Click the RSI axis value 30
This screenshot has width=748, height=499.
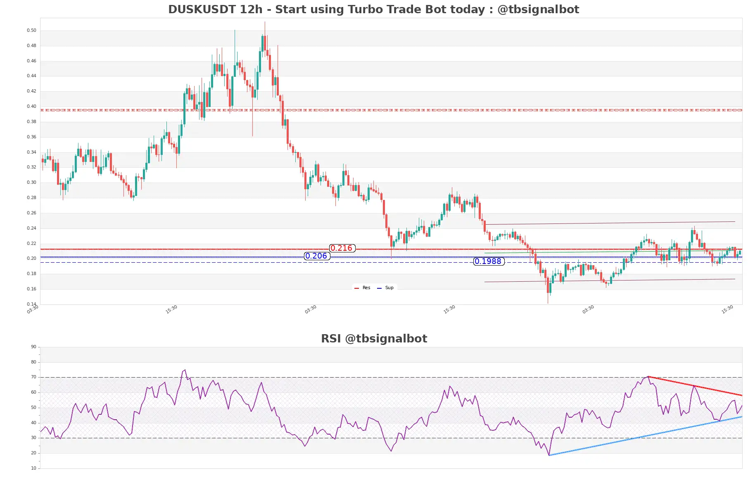[33, 438]
